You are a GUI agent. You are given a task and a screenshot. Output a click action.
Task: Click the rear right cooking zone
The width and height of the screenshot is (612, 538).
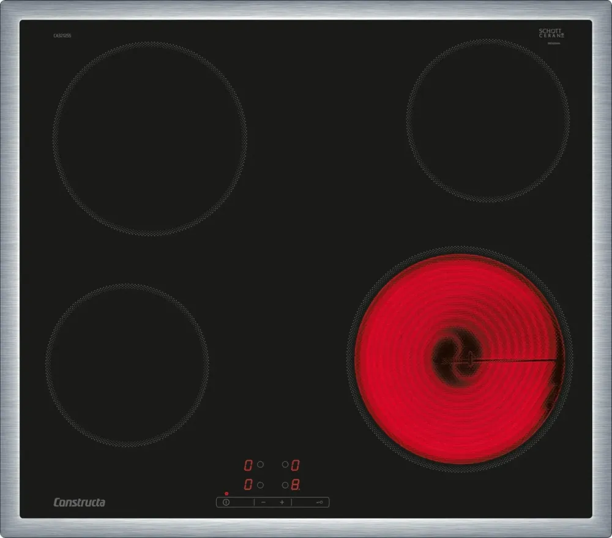point(488,121)
